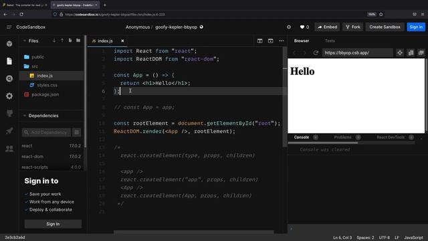The image size is (428, 241).
Task: Open the Search icon in sidebar
Action: 9,79
